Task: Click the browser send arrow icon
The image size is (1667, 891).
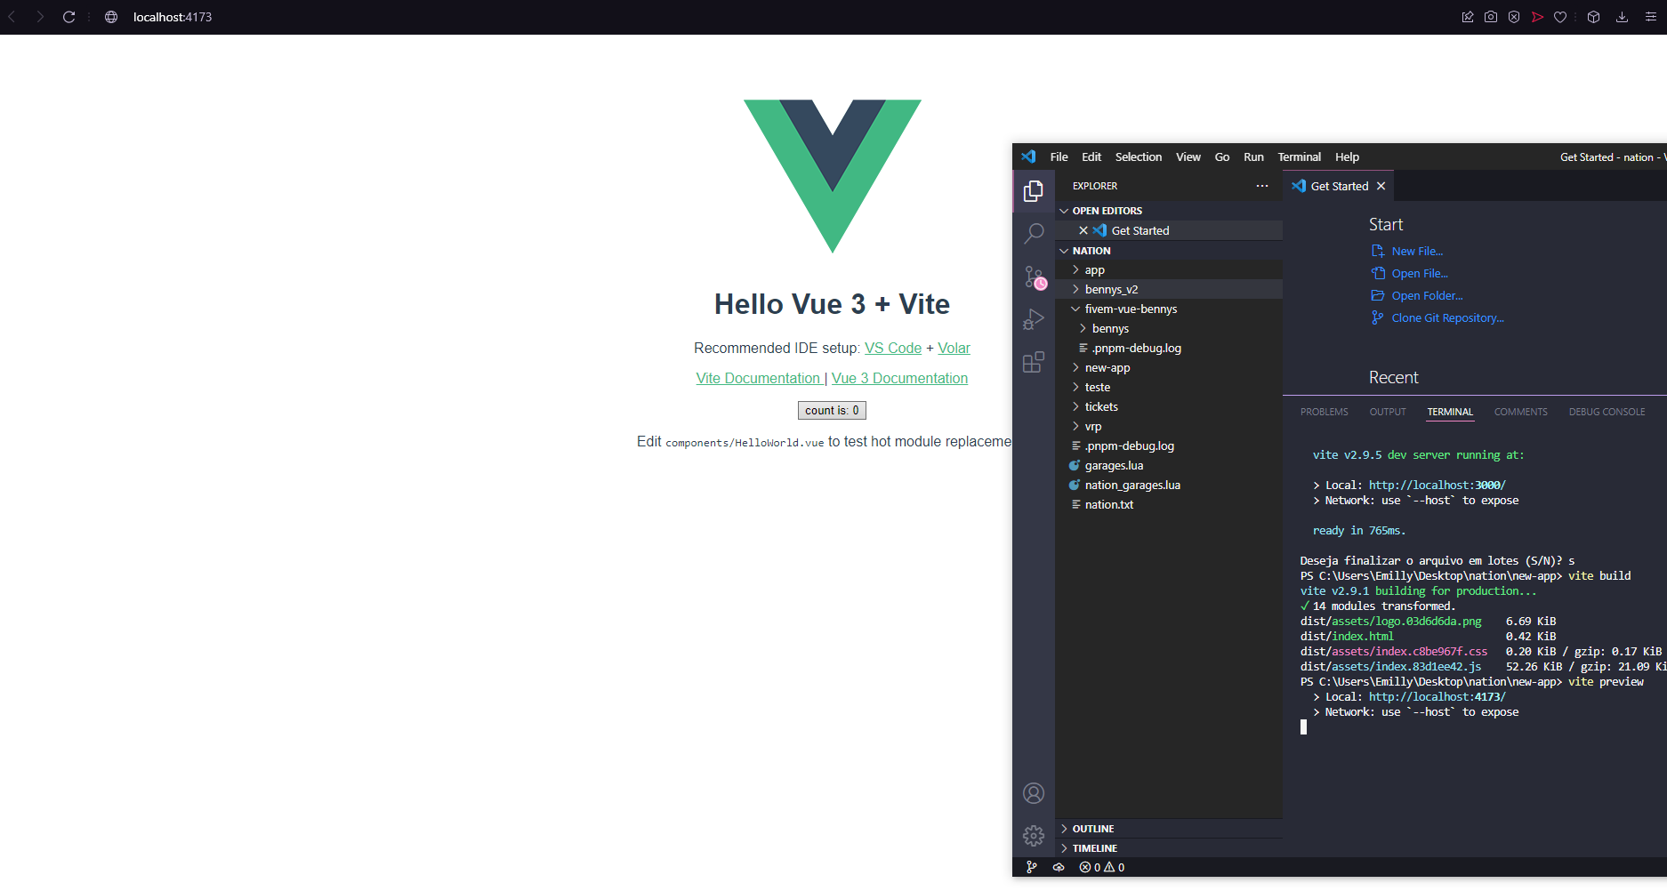Action: pos(1537,17)
